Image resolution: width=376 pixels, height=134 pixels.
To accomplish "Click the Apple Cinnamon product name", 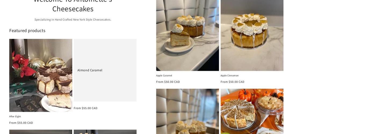I will click(x=230, y=76).
